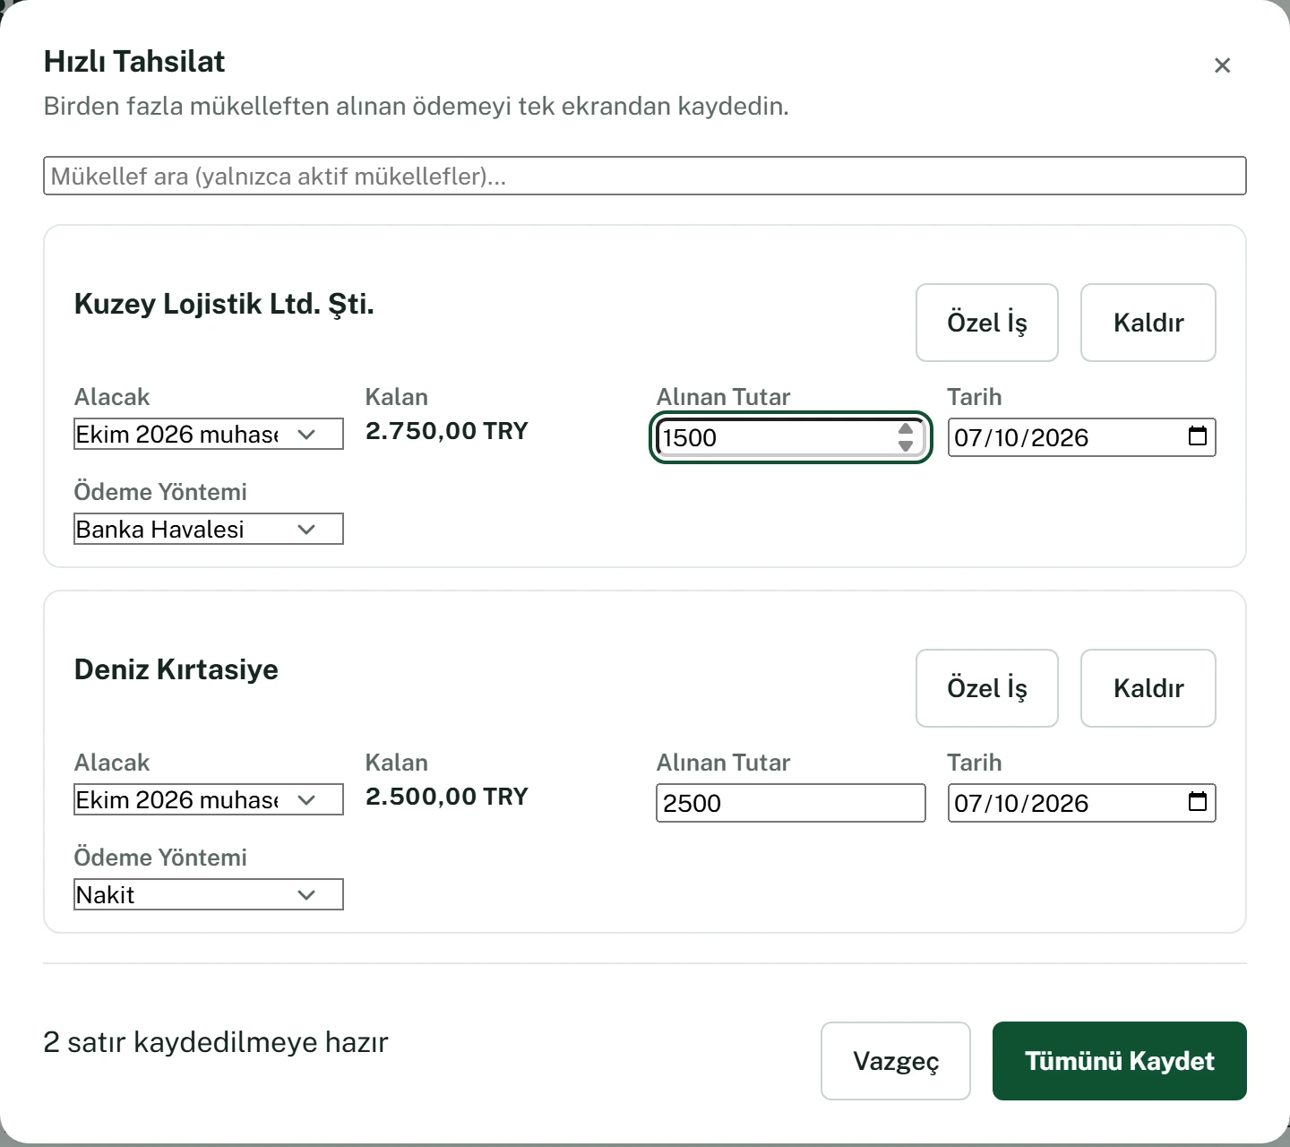Expand the Banka Havalesi payment method dropdown
The height and width of the screenshot is (1147, 1290).
tap(209, 530)
